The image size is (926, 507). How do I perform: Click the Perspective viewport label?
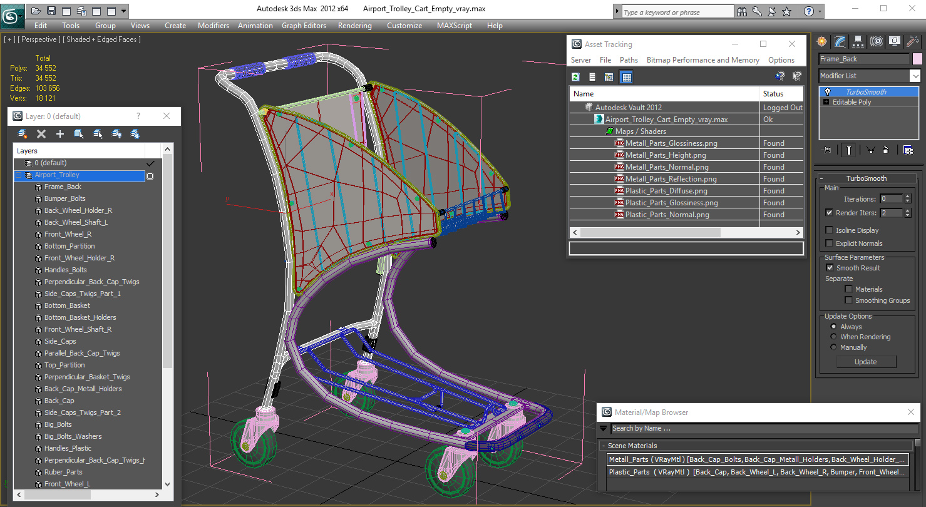click(x=39, y=39)
